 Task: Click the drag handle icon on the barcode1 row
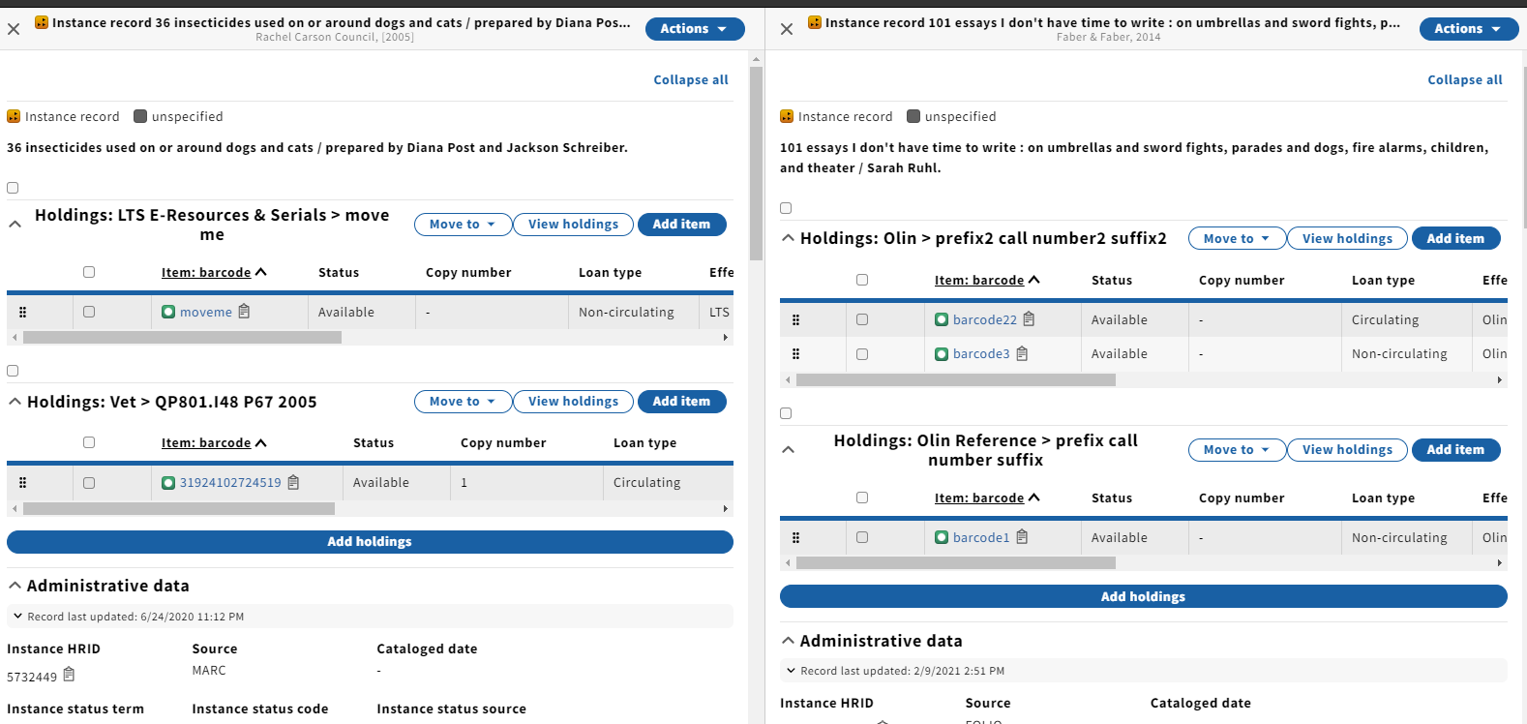(795, 537)
